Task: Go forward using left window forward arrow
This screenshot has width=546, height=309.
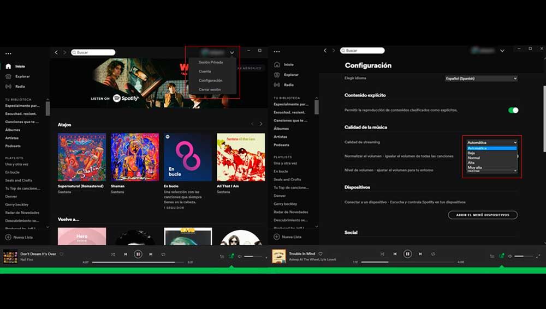Action: tap(64, 52)
